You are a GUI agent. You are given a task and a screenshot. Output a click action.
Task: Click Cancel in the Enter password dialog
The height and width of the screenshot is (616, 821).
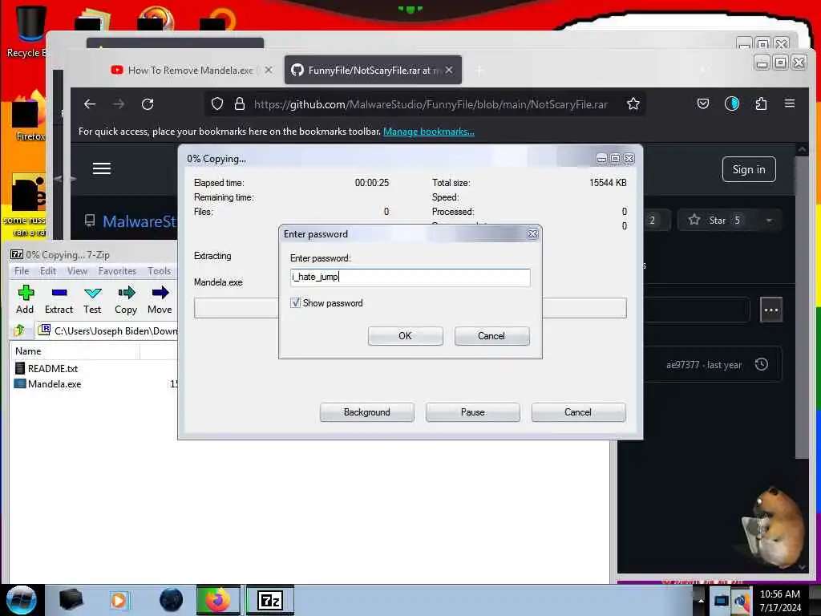pyautogui.click(x=491, y=336)
